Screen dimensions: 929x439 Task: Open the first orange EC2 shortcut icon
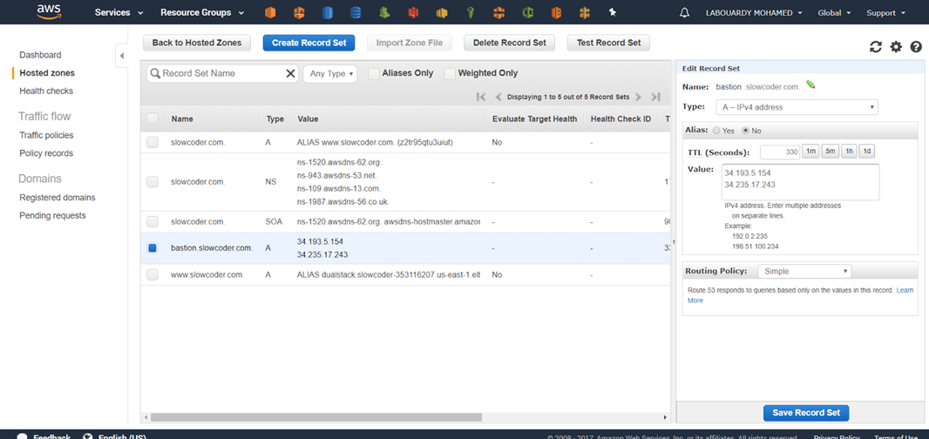[x=271, y=12]
